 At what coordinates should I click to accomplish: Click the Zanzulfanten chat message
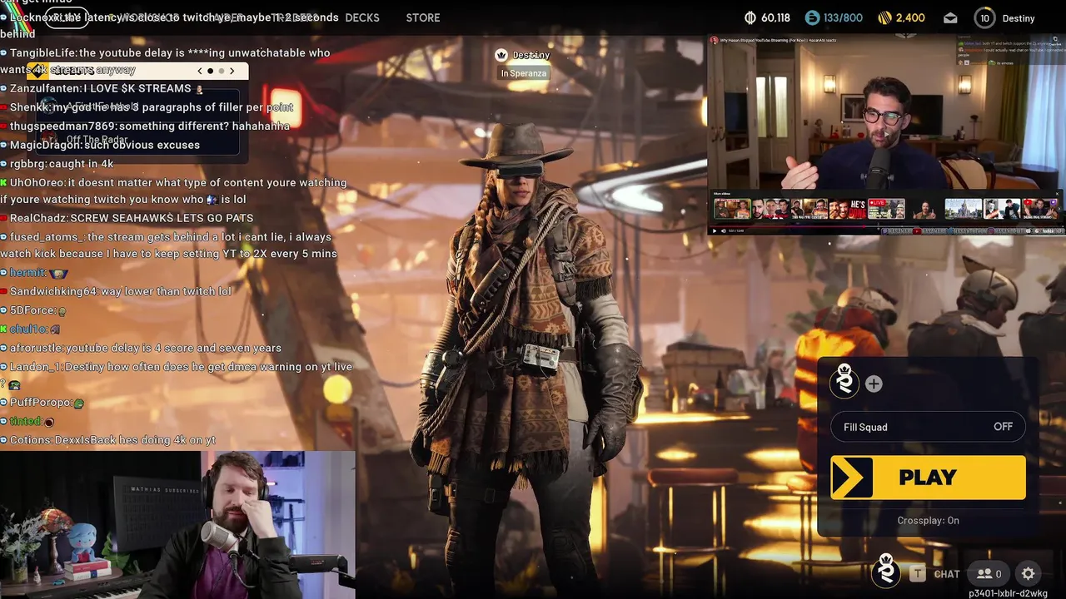[x=102, y=88]
